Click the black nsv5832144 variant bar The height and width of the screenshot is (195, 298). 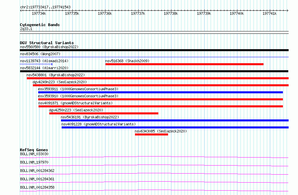[154, 71]
